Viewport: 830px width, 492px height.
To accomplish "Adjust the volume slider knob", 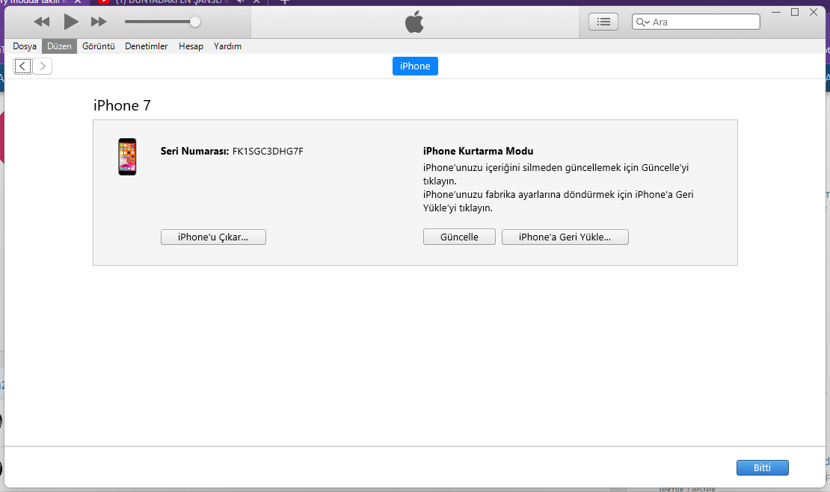I will [x=195, y=22].
